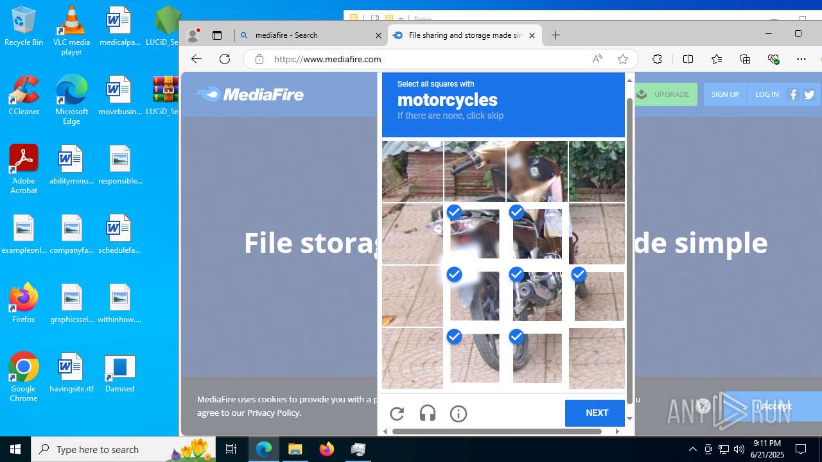
Task: Click the SIGN UP button
Action: [725, 94]
